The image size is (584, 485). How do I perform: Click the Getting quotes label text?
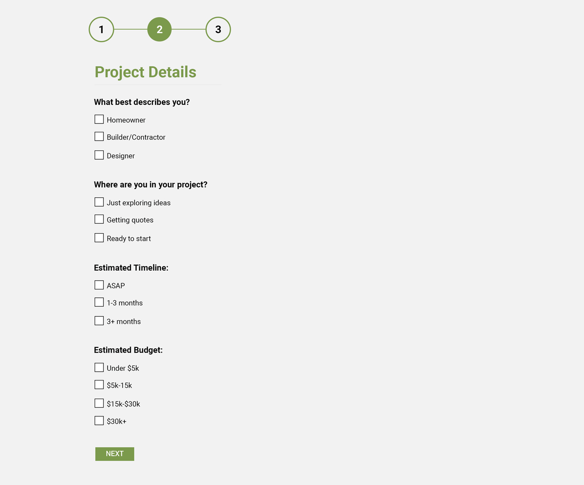click(130, 220)
